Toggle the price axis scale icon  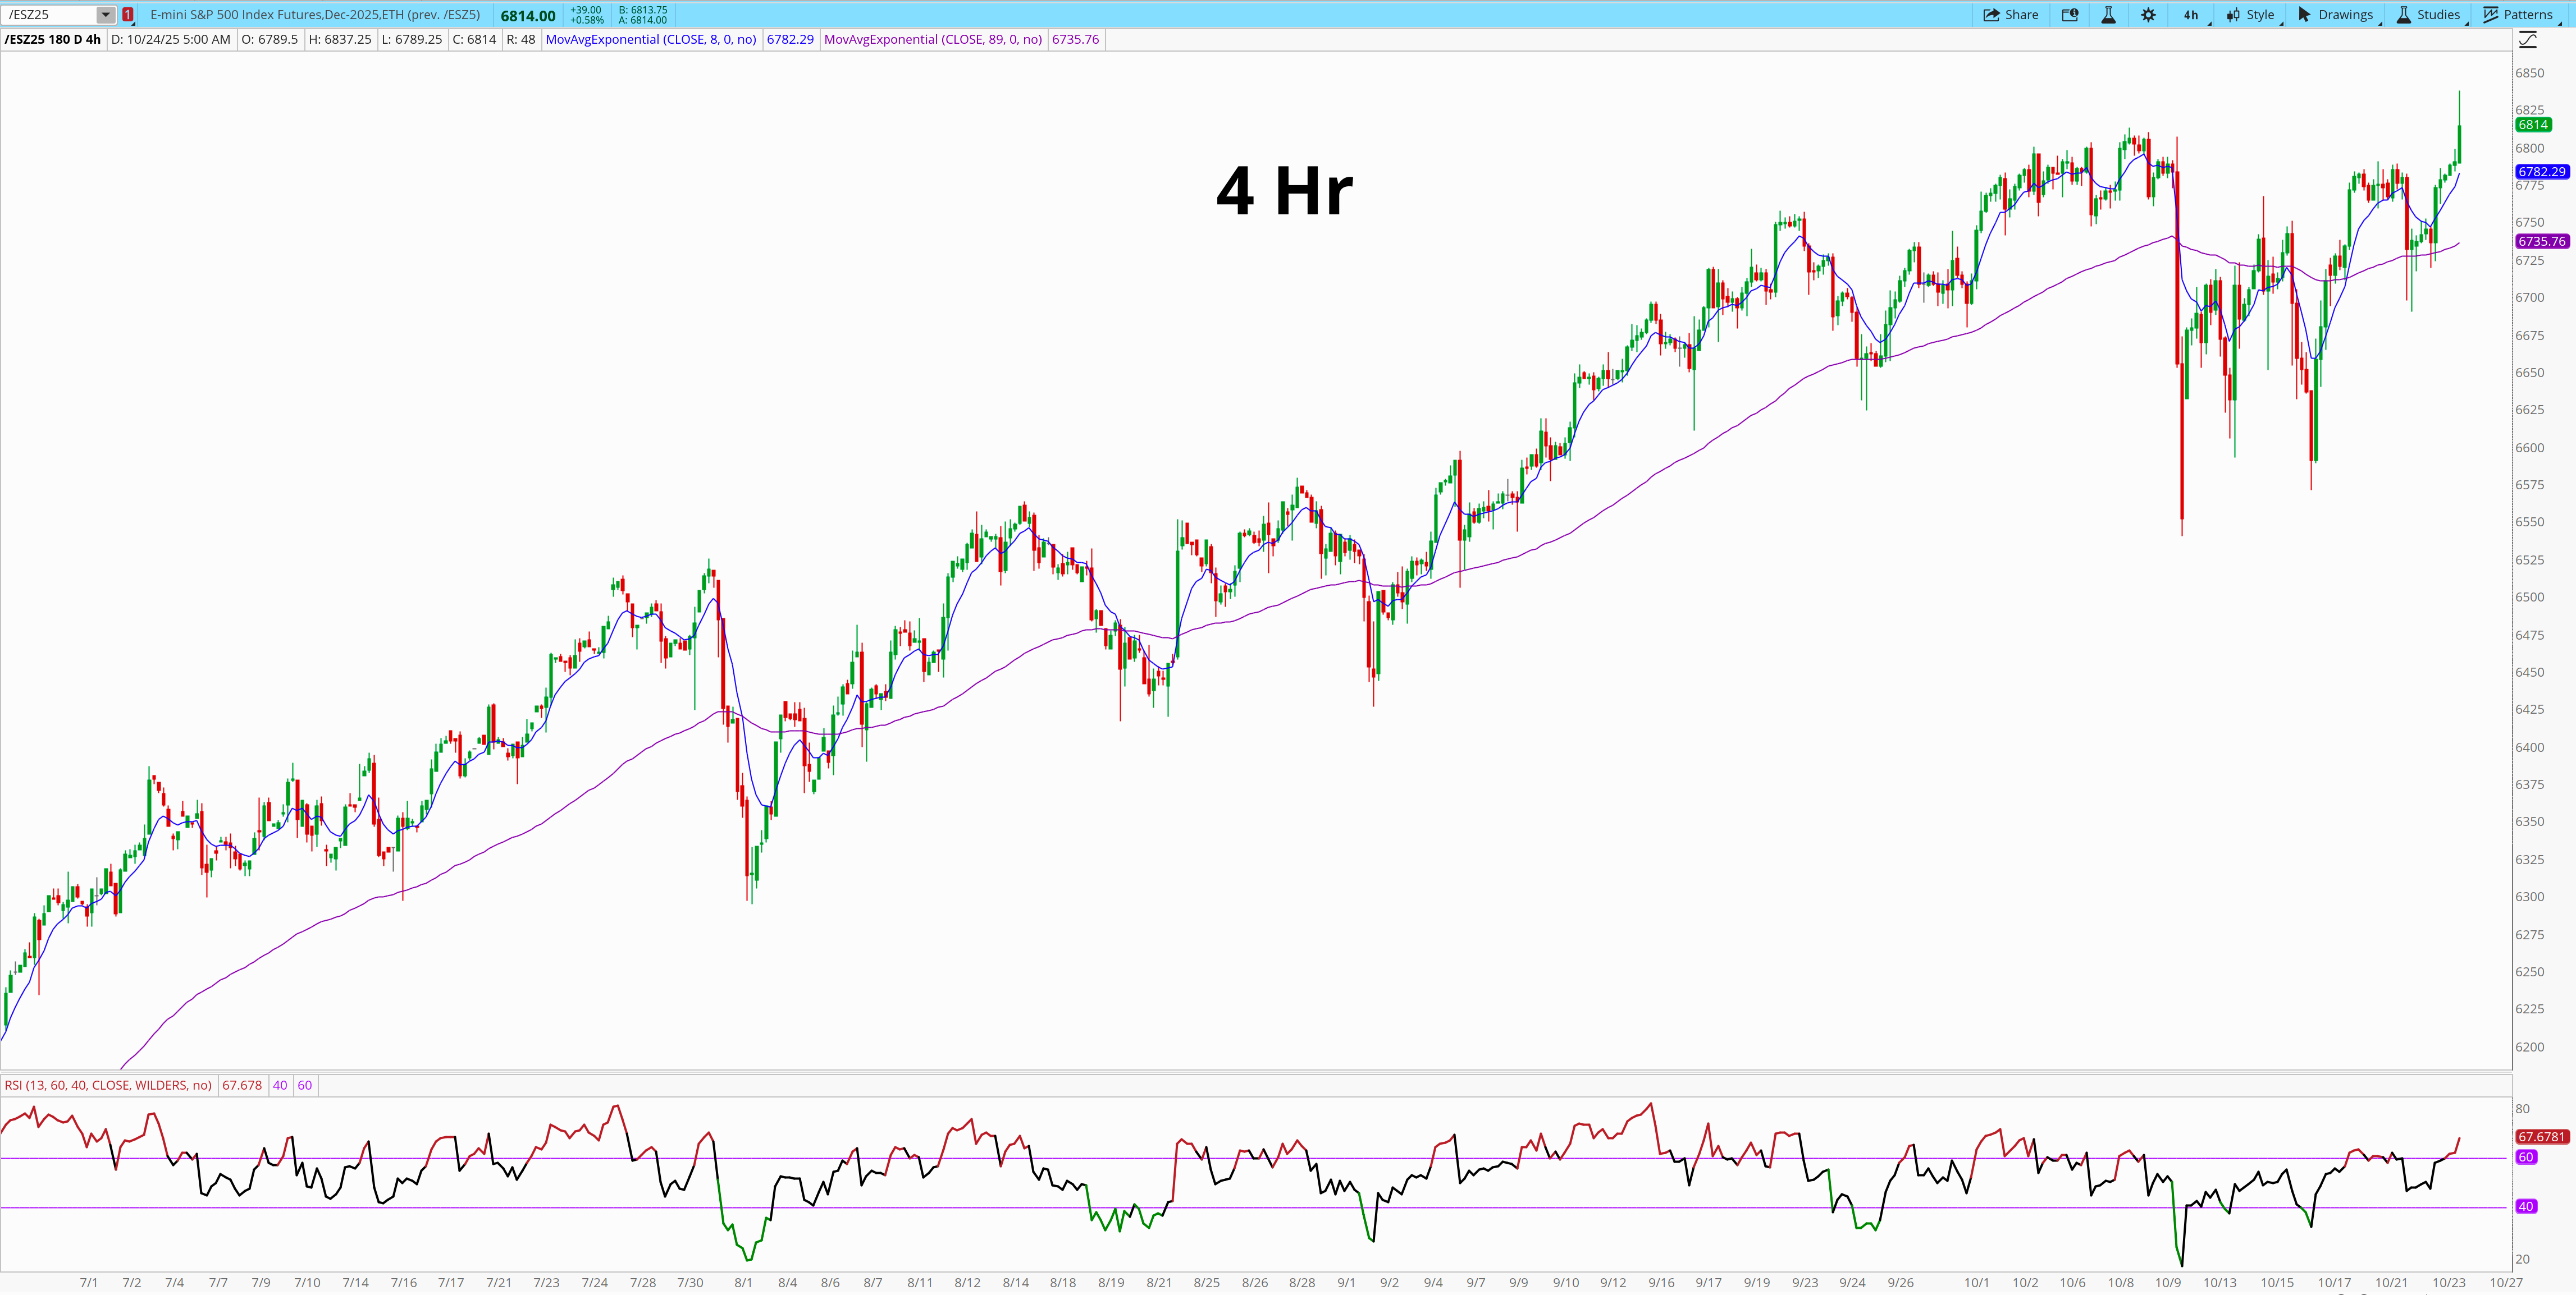coord(2527,40)
